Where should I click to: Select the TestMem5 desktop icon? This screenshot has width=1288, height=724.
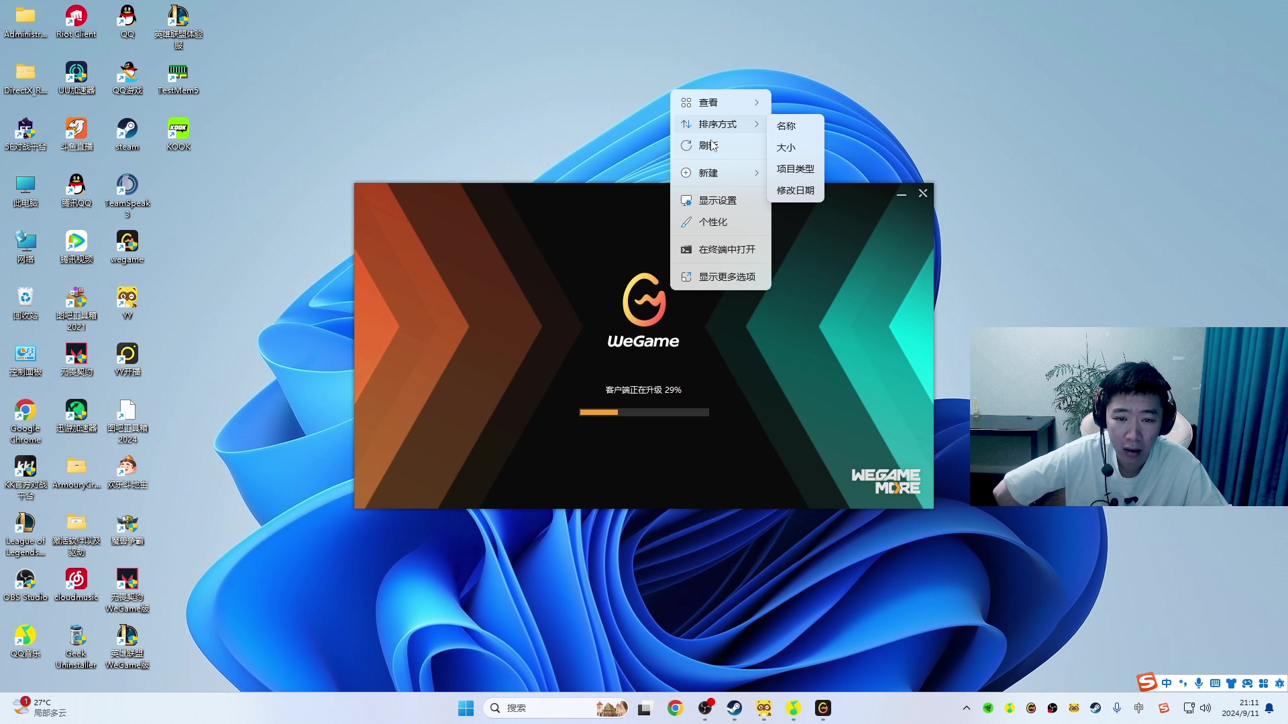tap(178, 78)
